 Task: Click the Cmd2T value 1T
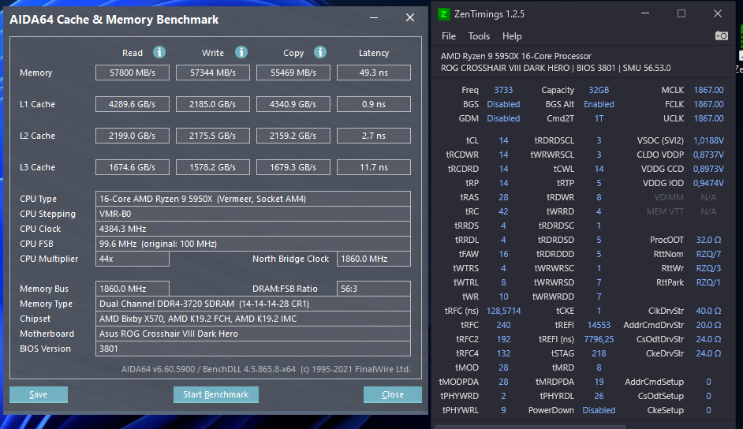click(599, 118)
